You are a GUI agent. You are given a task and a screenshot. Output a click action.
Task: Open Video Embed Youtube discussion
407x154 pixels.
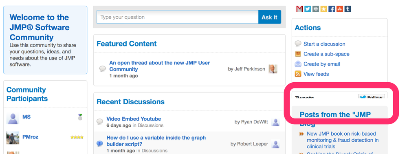pos(134,119)
